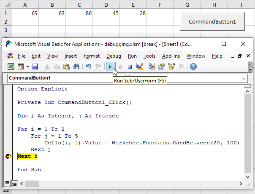Switch to Full Module View toggle
This screenshot has width=255, height=194.
click(x=14, y=183)
